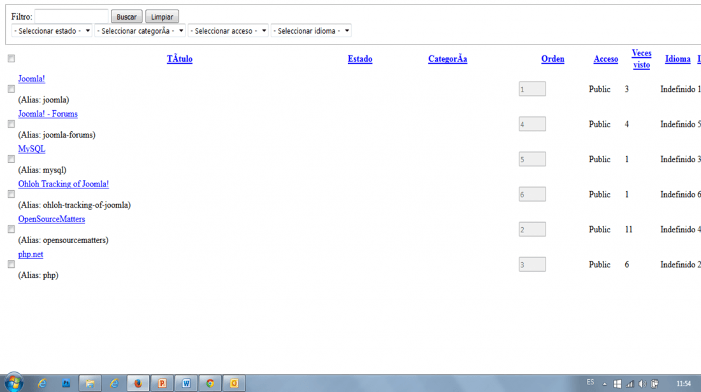
Task: Open the OpenSourceMatters link
Action: [52, 219]
